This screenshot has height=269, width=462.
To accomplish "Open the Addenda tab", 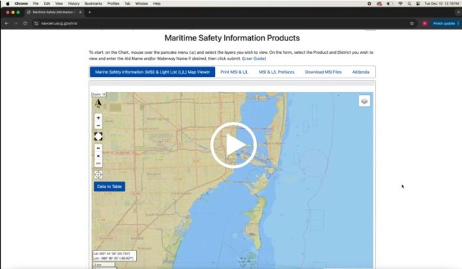I will point(361,72).
